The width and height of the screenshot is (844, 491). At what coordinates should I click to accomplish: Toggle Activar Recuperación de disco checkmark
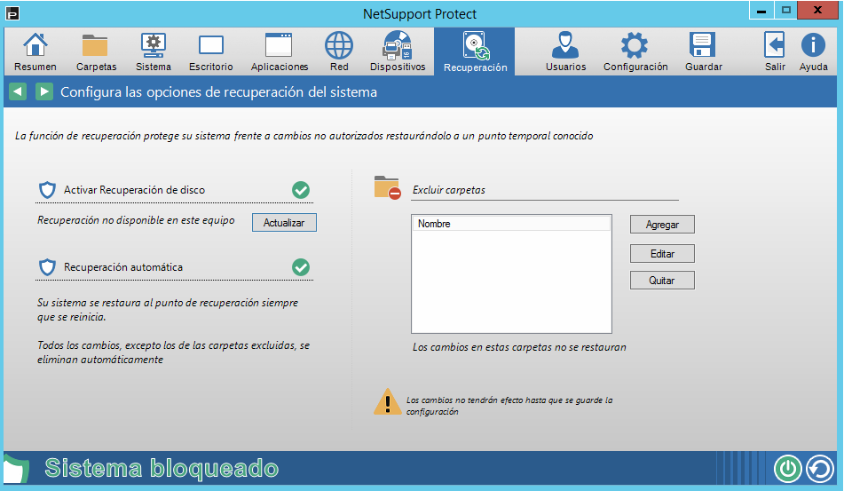point(301,190)
